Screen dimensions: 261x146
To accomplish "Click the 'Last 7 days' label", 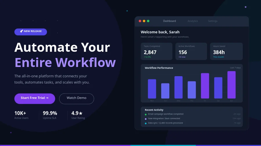I will (235, 68).
